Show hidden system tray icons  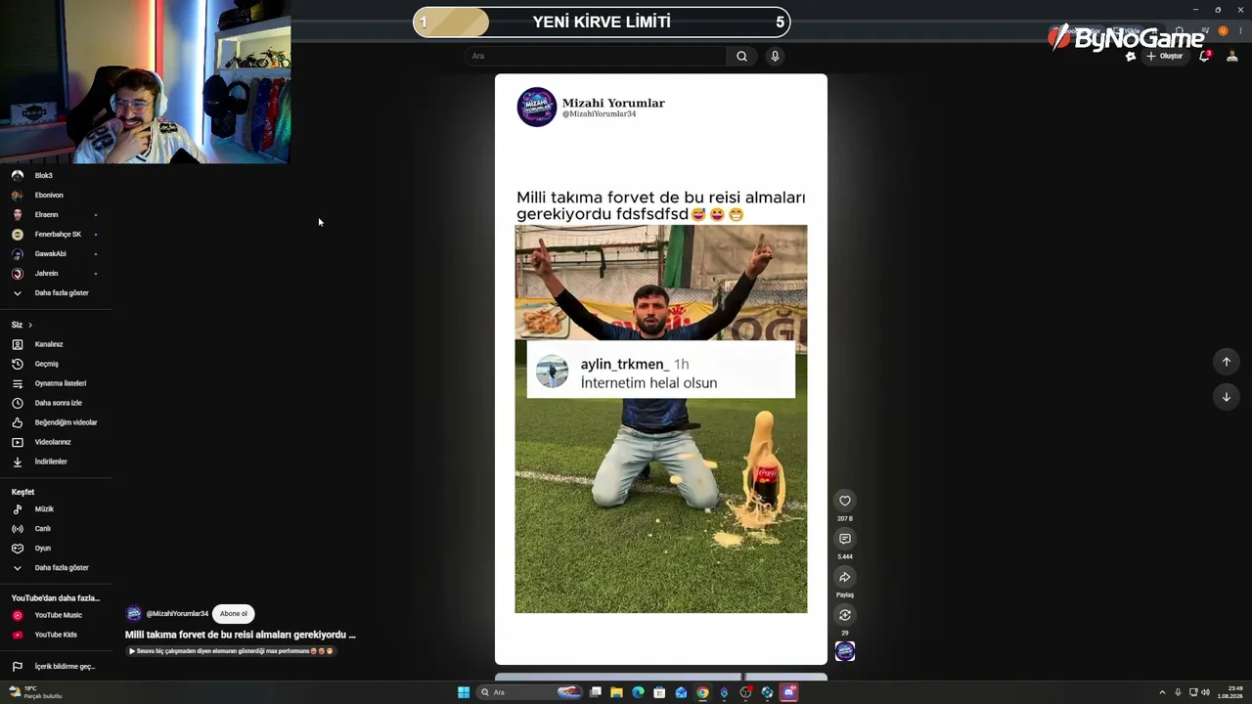[1164, 692]
